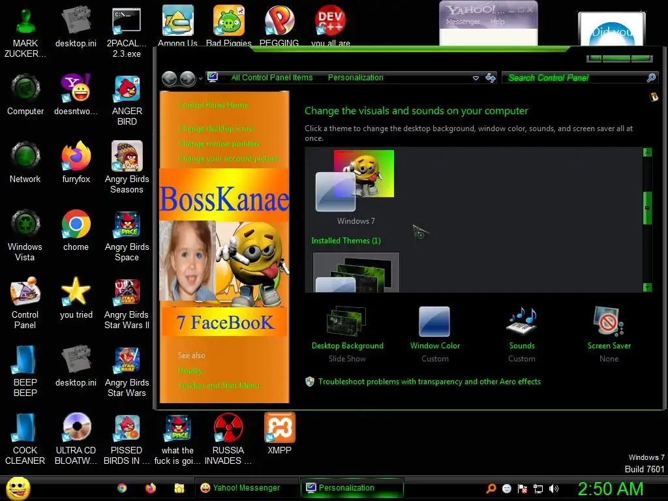This screenshot has width=668, height=501.
Task: Open the PEGGING desktop shortcut
Action: coord(279,25)
